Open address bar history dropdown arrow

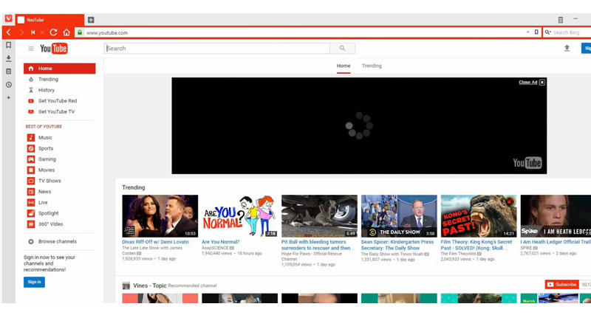tap(527, 32)
